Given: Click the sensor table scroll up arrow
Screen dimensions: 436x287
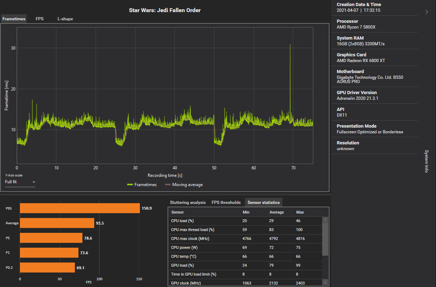Looking at the screenshot, I should [x=325, y=220].
